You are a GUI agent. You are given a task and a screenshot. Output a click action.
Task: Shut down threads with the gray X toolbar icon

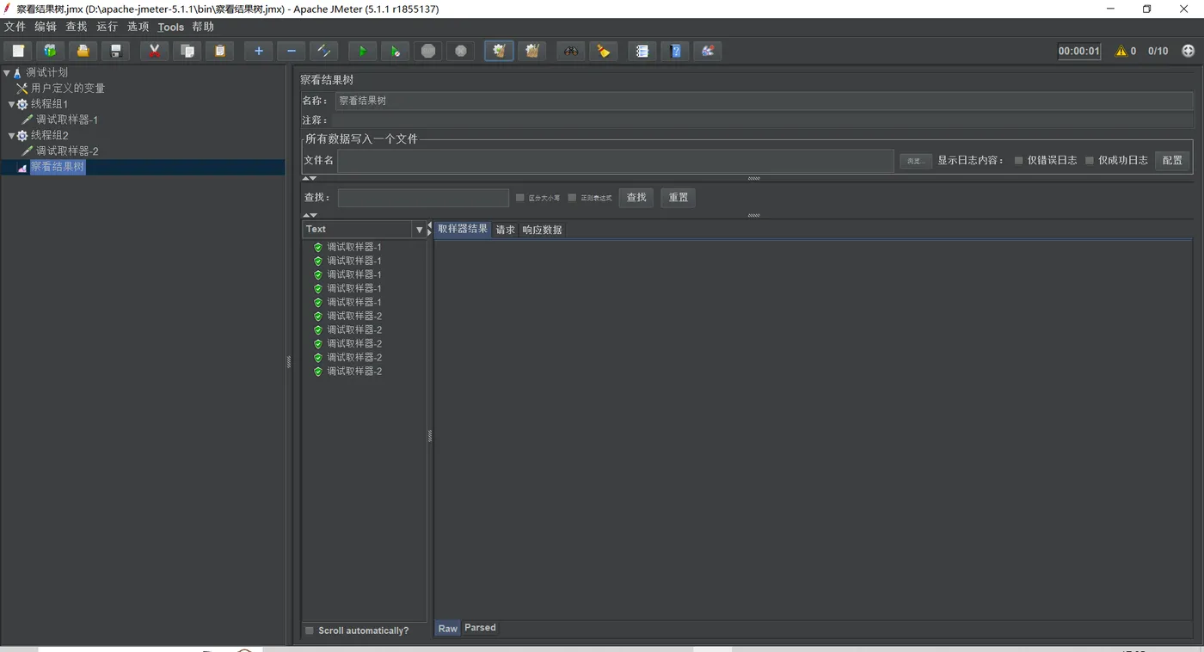click(461, 51)
